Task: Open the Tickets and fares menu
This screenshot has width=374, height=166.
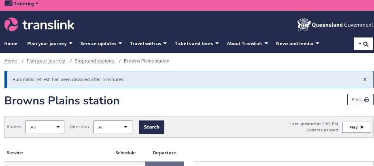Action: (197, 44)
